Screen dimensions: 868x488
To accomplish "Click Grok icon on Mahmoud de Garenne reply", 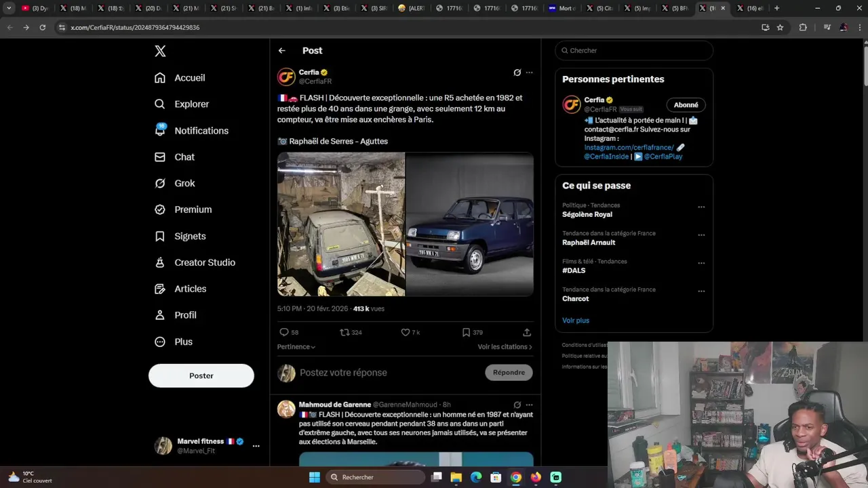I will pyautogui.click(x=517, y=405).
